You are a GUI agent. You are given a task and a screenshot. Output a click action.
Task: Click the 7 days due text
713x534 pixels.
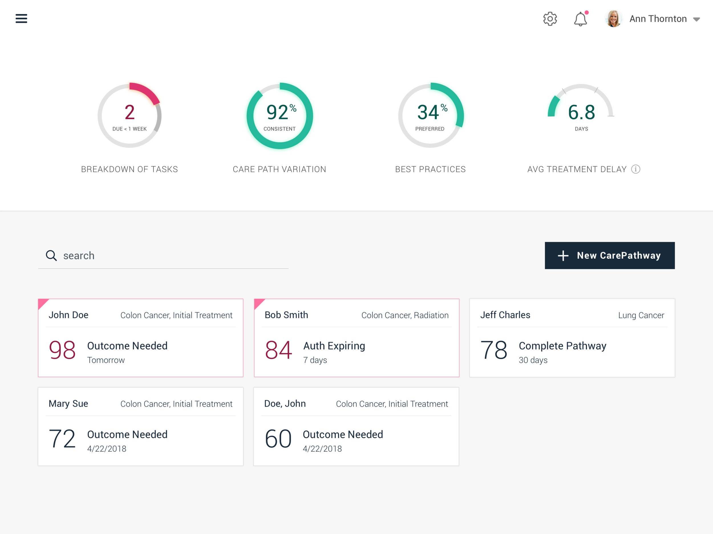pyautogui.click(x=315, y=360)
